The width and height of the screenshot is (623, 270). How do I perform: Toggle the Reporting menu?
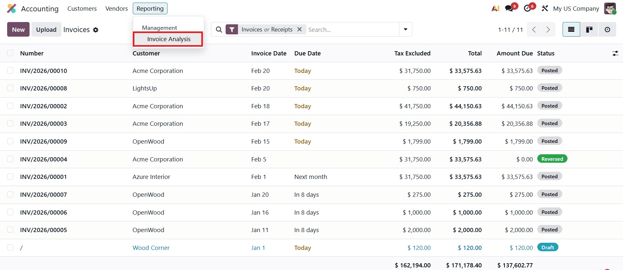pyautogui.click(x=150, y=8)
